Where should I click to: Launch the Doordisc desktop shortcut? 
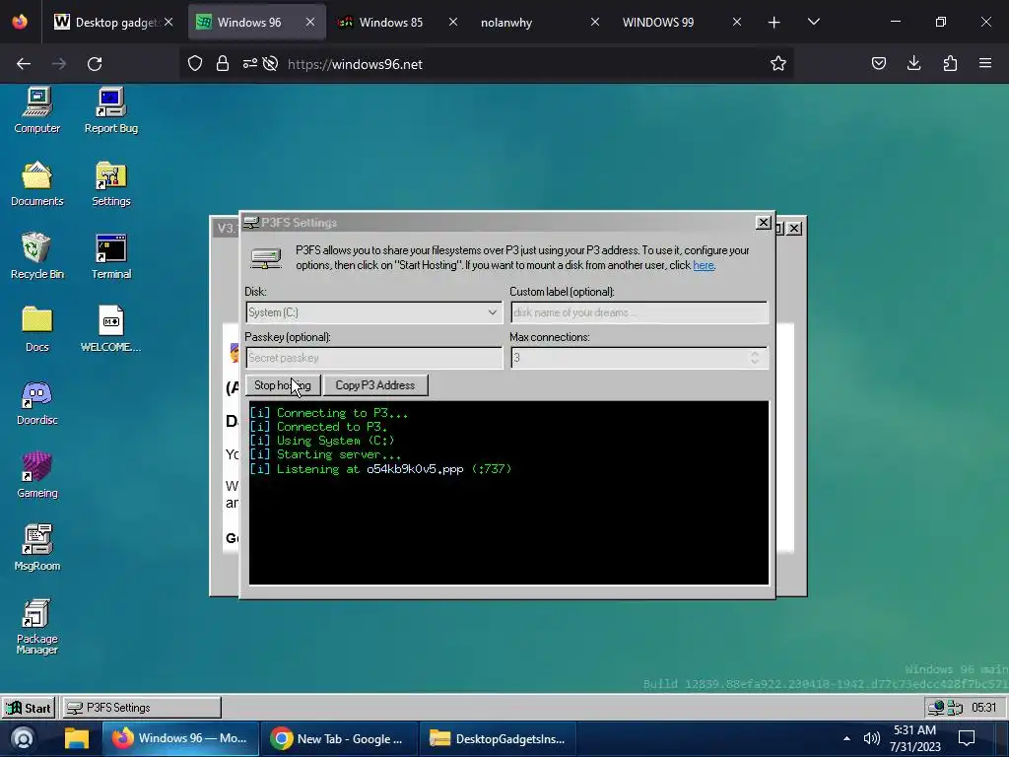[x=36, y=402]
